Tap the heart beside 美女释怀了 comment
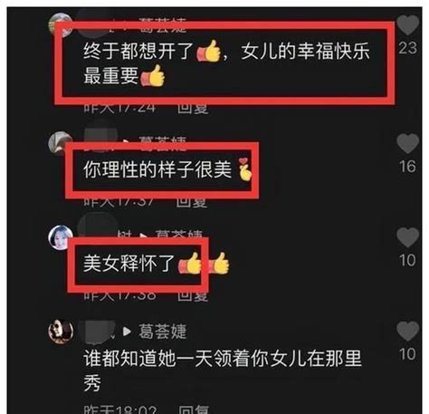Screen dimensions: 429x414 coord(407,236)
